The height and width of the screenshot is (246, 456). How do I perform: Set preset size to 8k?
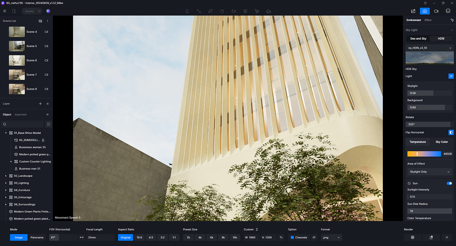223,238
